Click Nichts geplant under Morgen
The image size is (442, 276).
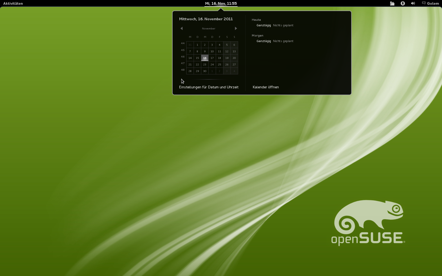pyautogui.click(x=283, y=41)
